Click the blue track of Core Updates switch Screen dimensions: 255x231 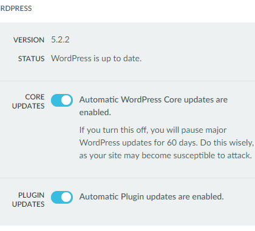pos(56,100)
